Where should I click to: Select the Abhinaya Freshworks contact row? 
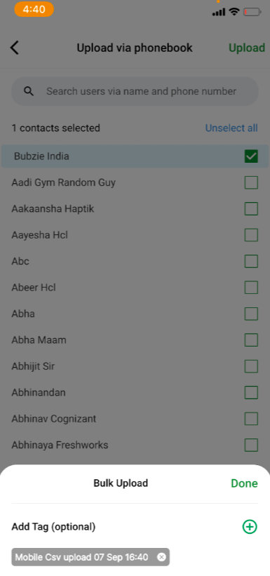pos(135,445)
